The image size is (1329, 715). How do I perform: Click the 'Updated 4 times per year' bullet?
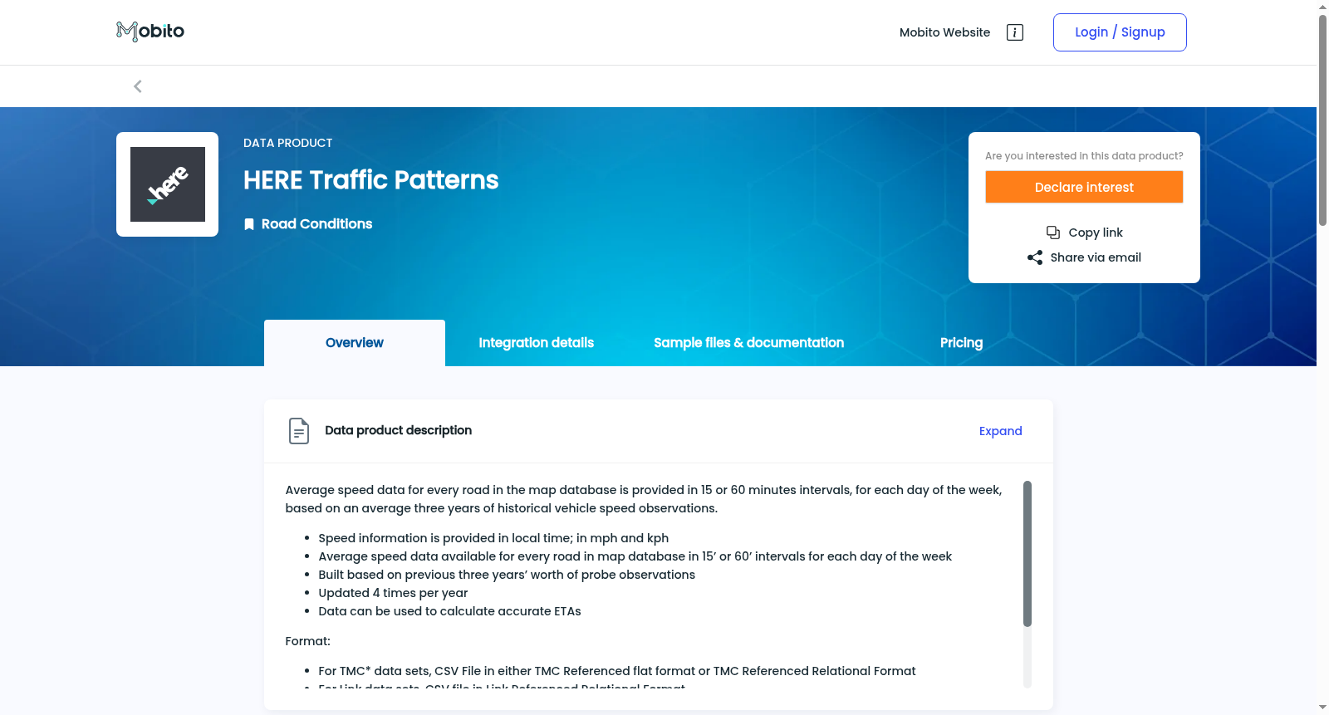393,593
